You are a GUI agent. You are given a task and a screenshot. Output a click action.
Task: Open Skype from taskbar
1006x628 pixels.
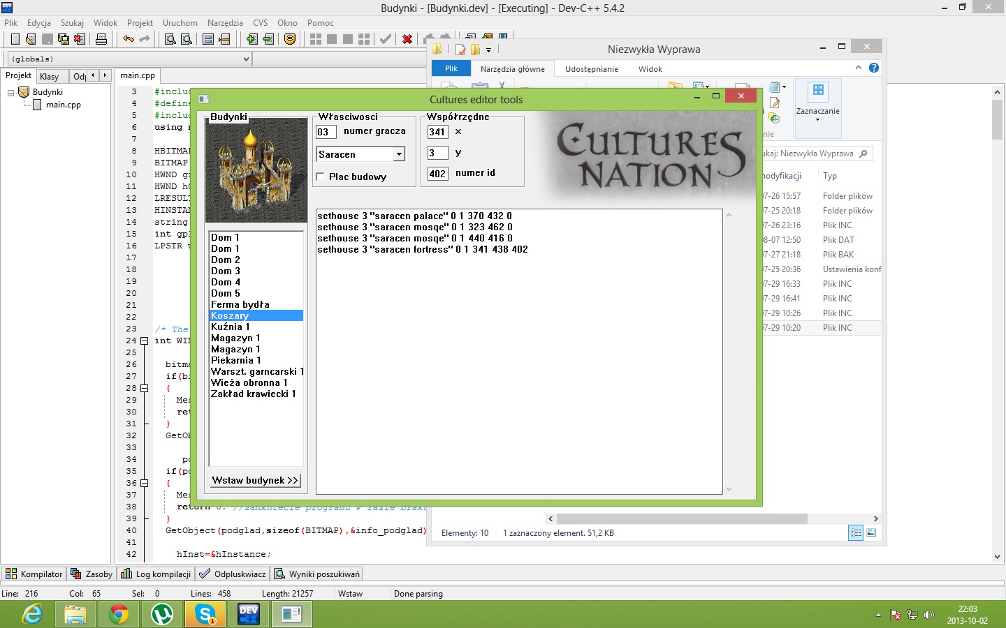pyautogui.click(x=205, y=614)
